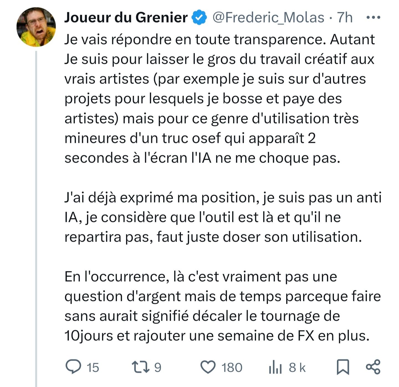Click the paragraph starting "En l'occurrence"

tap(223, 306)
